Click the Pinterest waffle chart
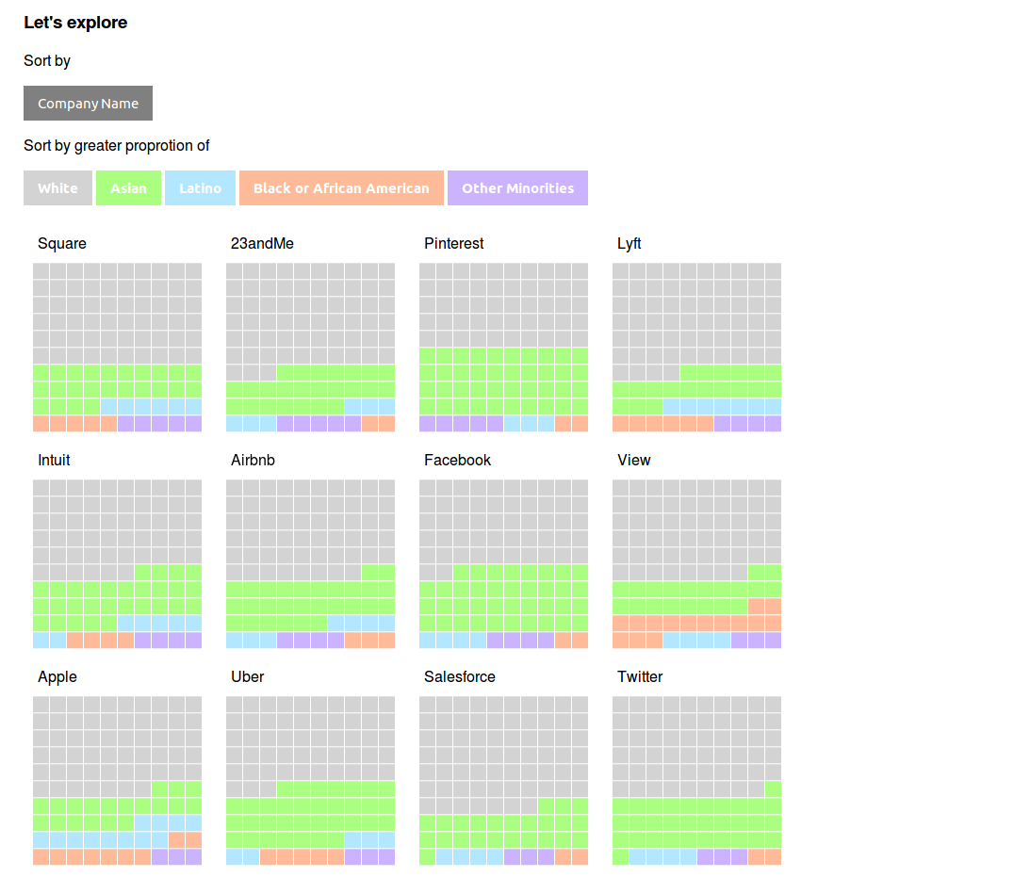The image size is (1014, 877). tap(504, 347)
